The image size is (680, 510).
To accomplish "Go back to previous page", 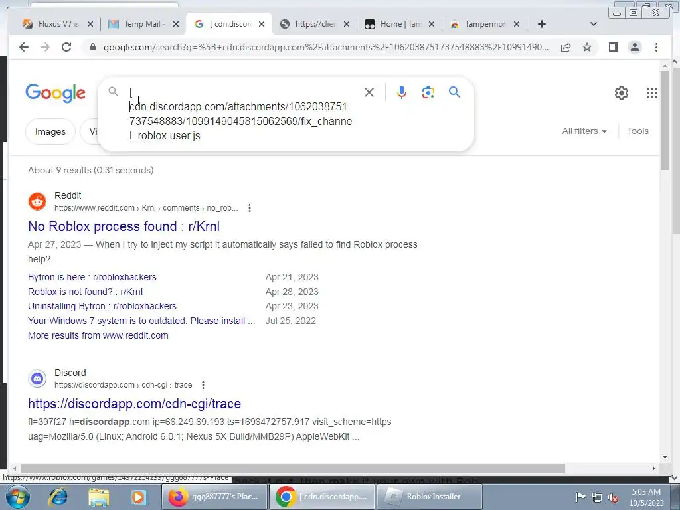I will pyautogui.click(x=24, y=47).
